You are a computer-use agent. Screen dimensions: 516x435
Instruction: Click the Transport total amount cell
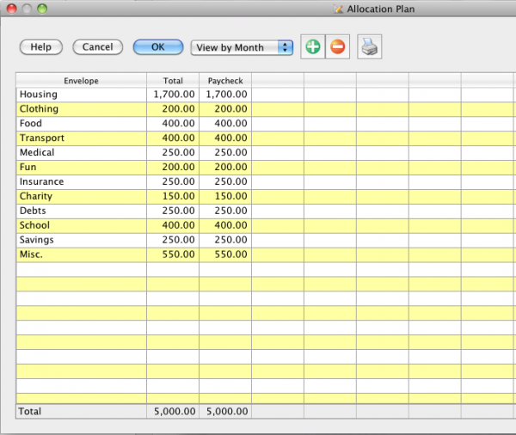[173, 138]
